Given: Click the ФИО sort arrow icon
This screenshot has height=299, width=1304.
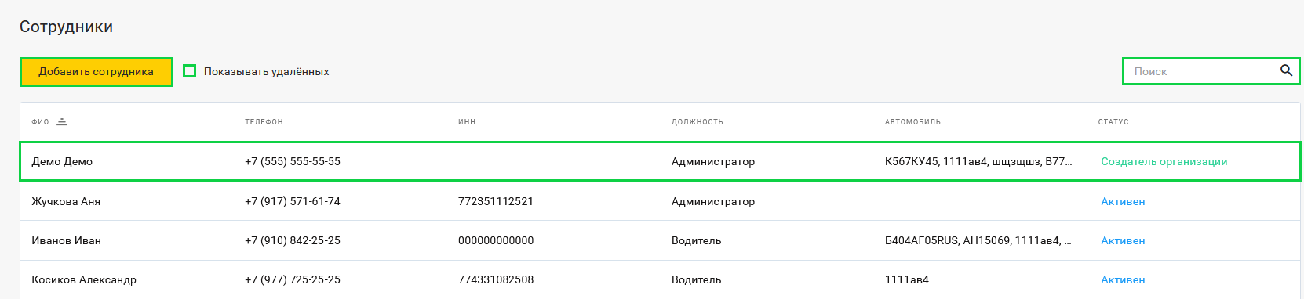Looking at the screenshot, I should pyautogui.click(x=62, y=121).
